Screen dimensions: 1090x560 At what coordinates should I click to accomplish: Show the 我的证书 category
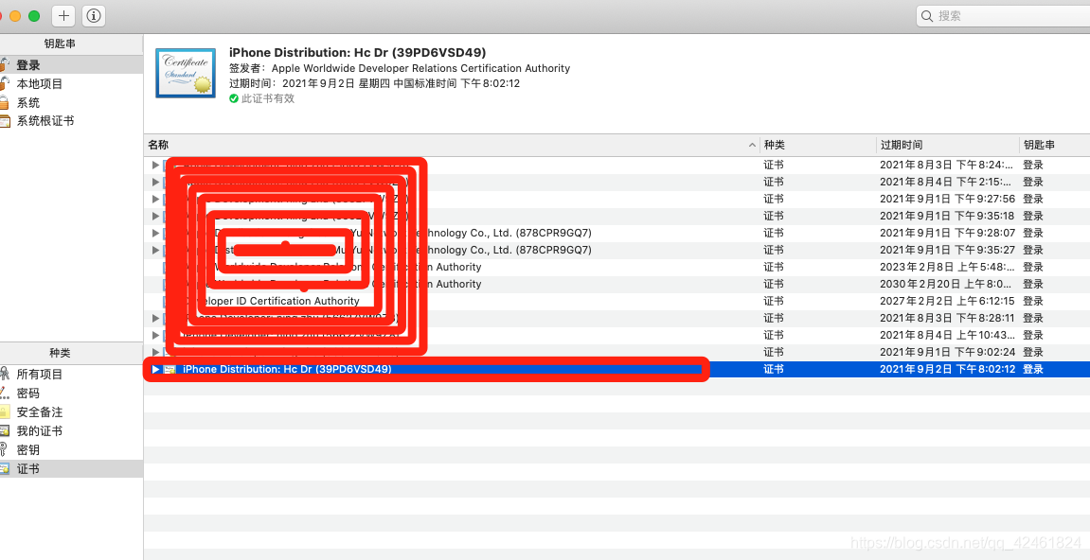(x=71, y=430)
